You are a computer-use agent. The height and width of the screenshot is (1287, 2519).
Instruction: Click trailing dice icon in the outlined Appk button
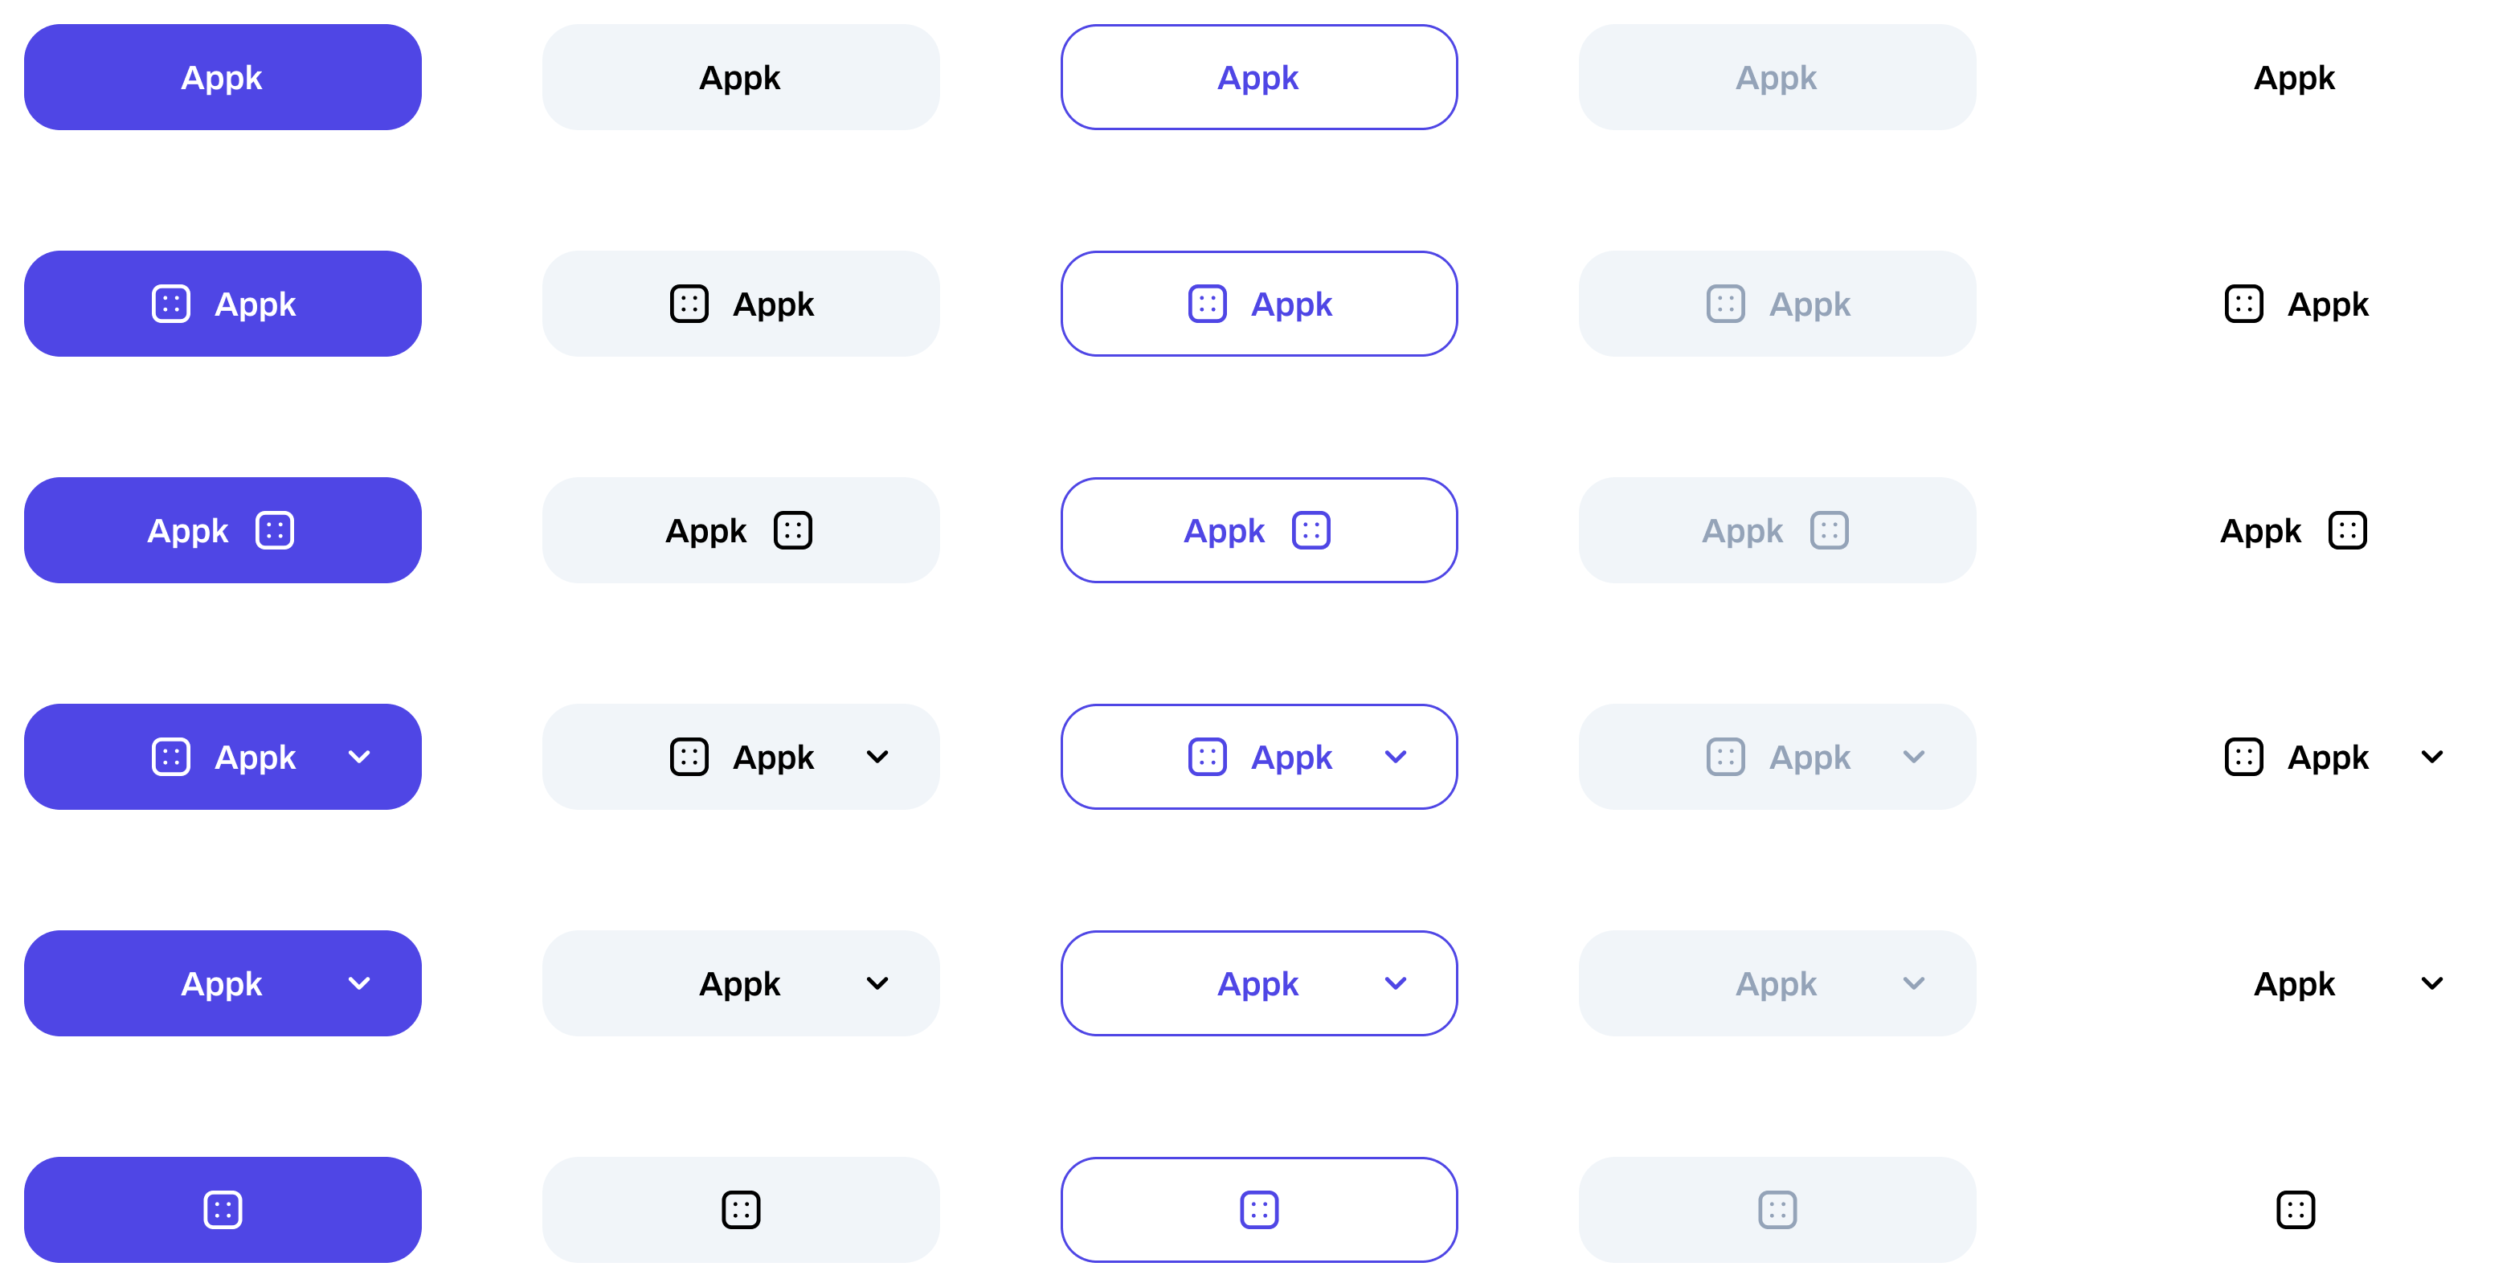1311,530
